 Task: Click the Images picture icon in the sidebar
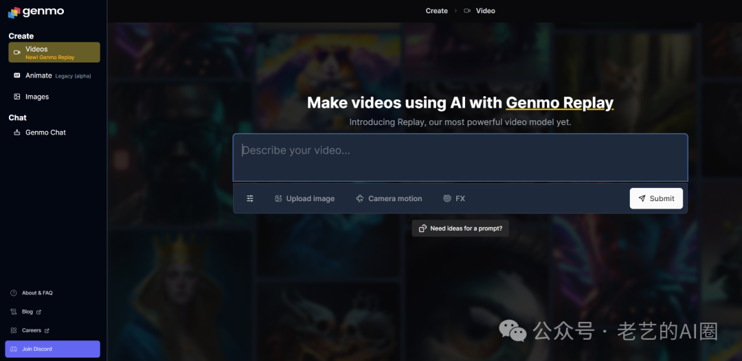[17, 96]
